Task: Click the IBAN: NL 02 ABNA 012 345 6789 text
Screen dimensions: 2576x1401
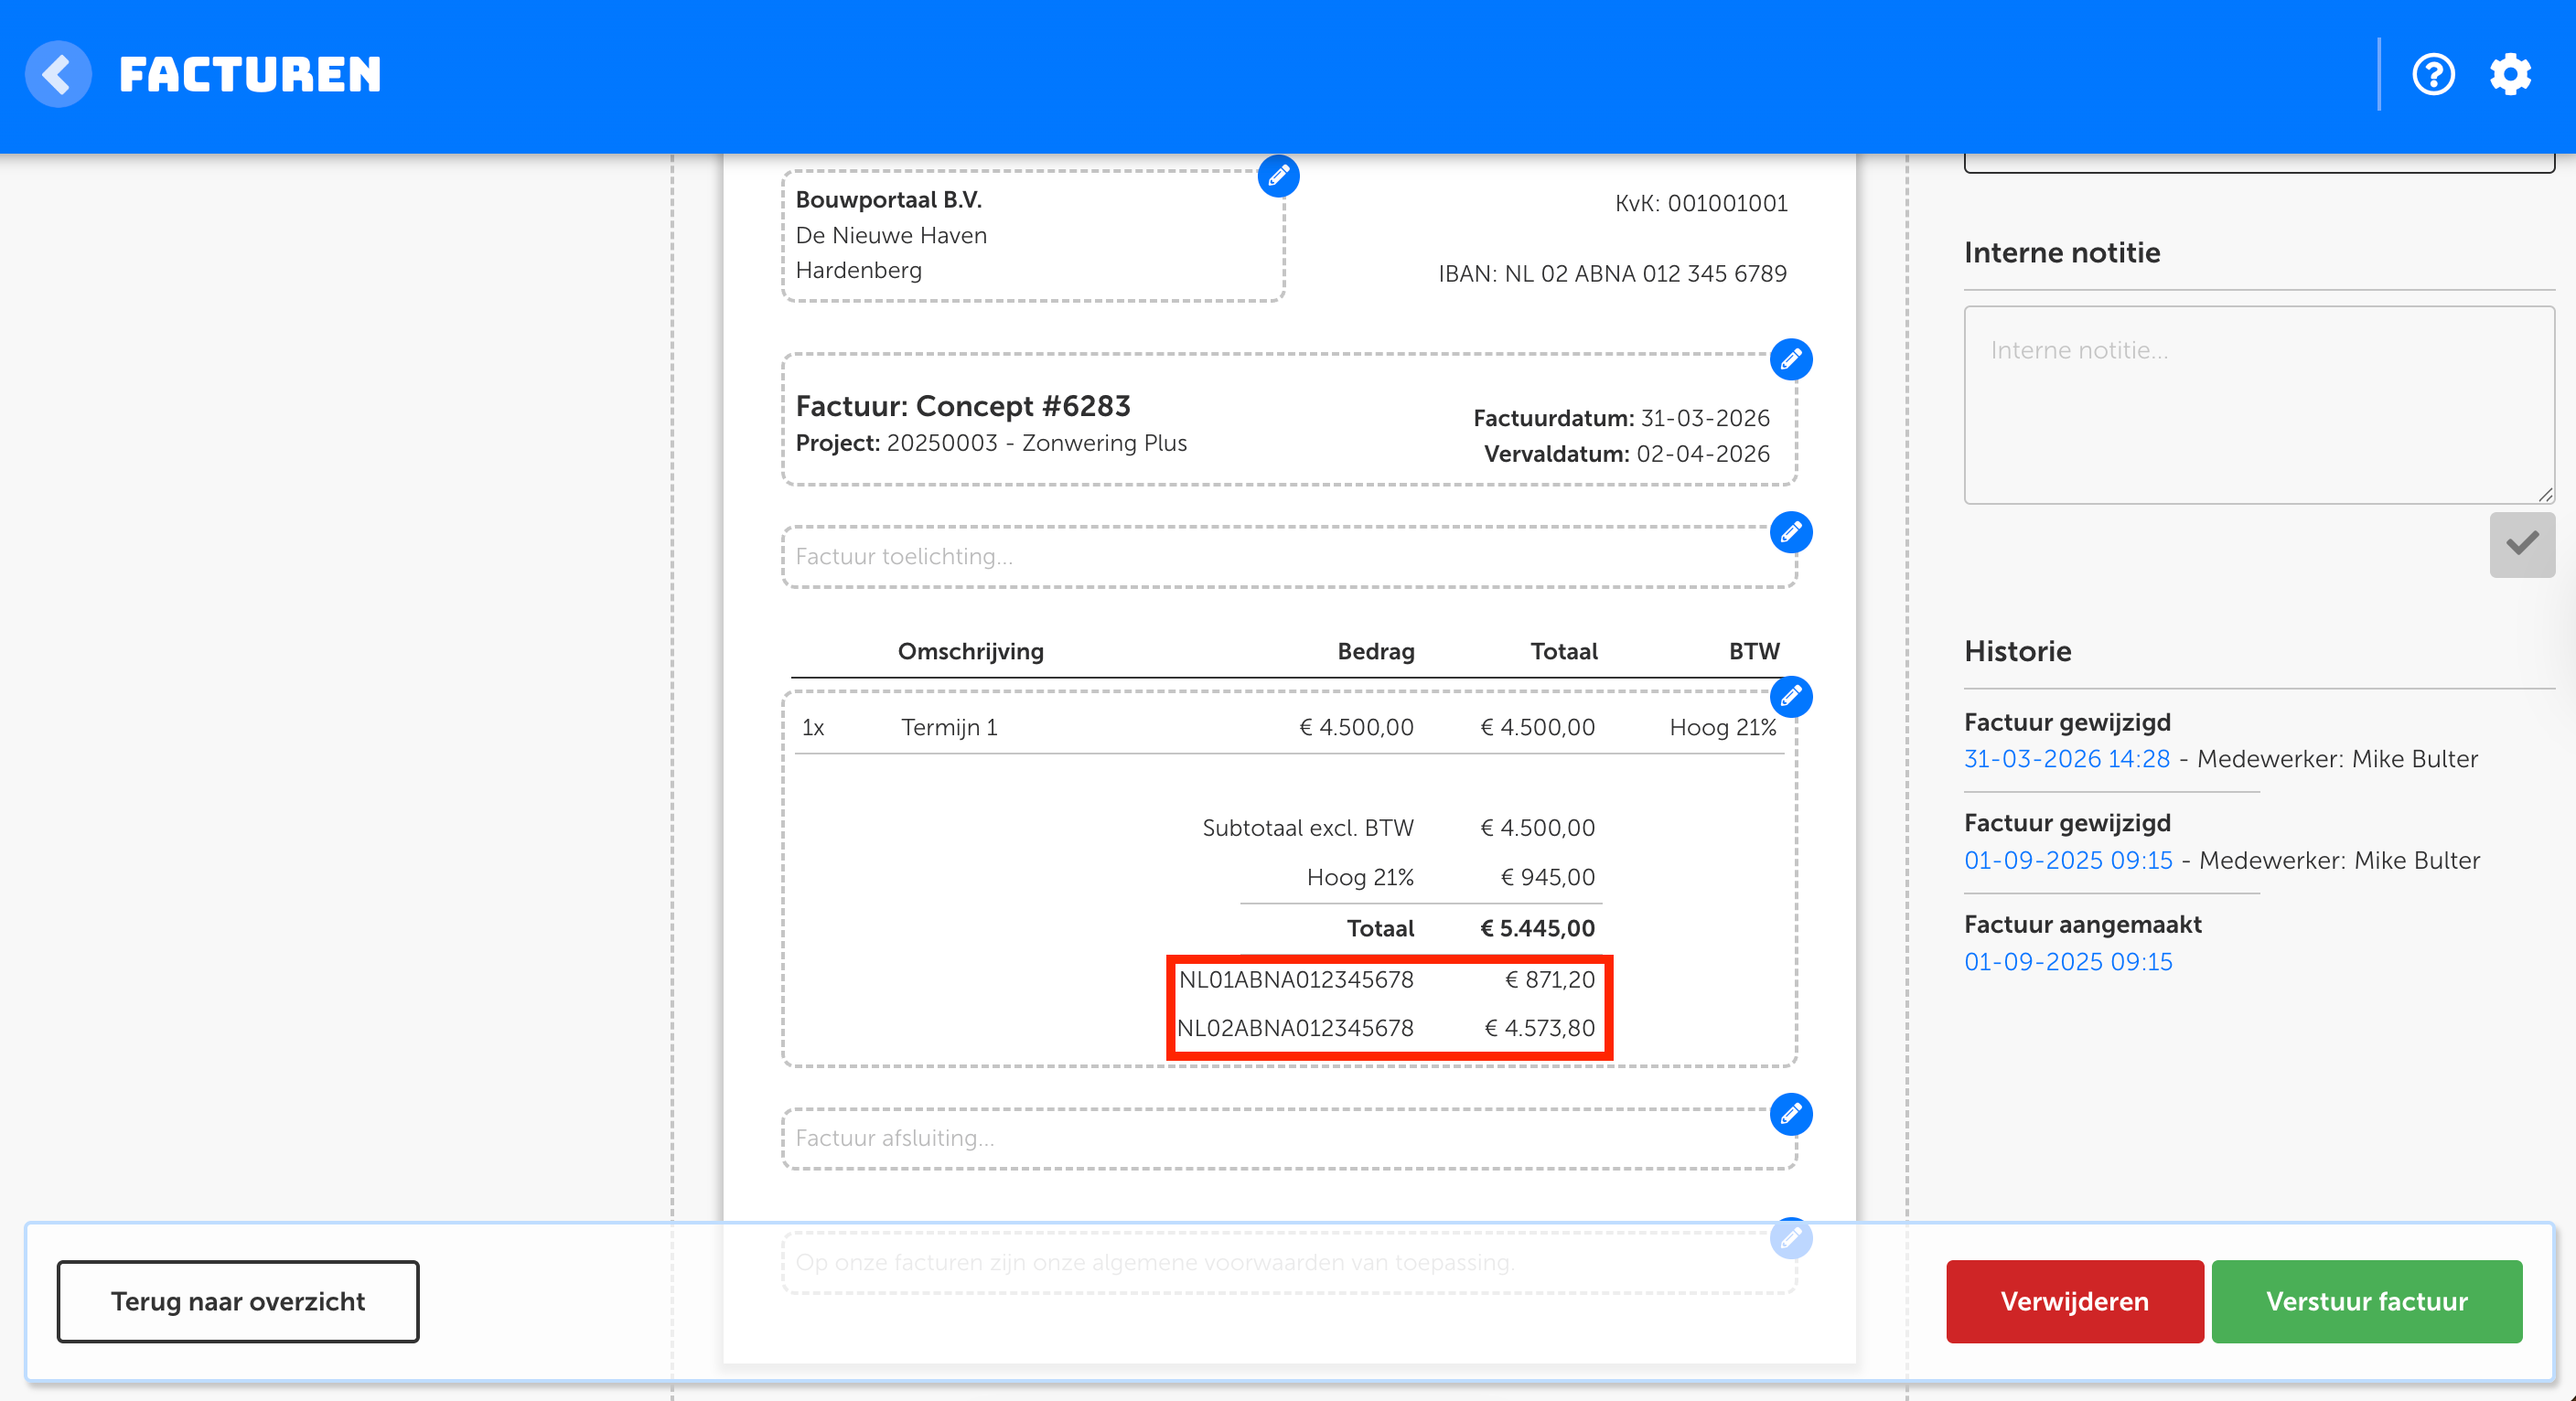Action: point(1612,274)
